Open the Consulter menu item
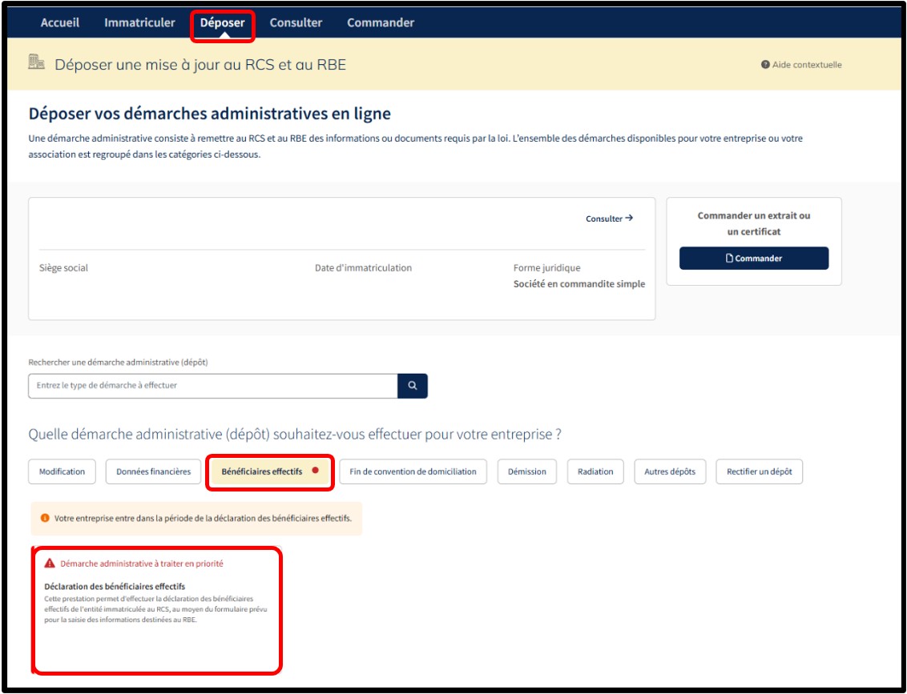Screen dimensions: 907x694 pyautogui.click(x=296, y=22)
